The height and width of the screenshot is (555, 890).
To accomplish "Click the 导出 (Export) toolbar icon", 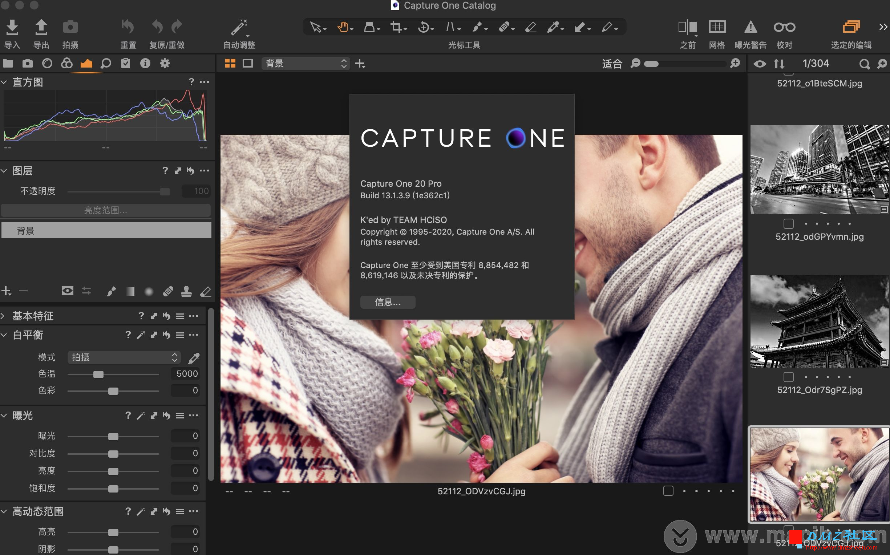I will point(41,27).
